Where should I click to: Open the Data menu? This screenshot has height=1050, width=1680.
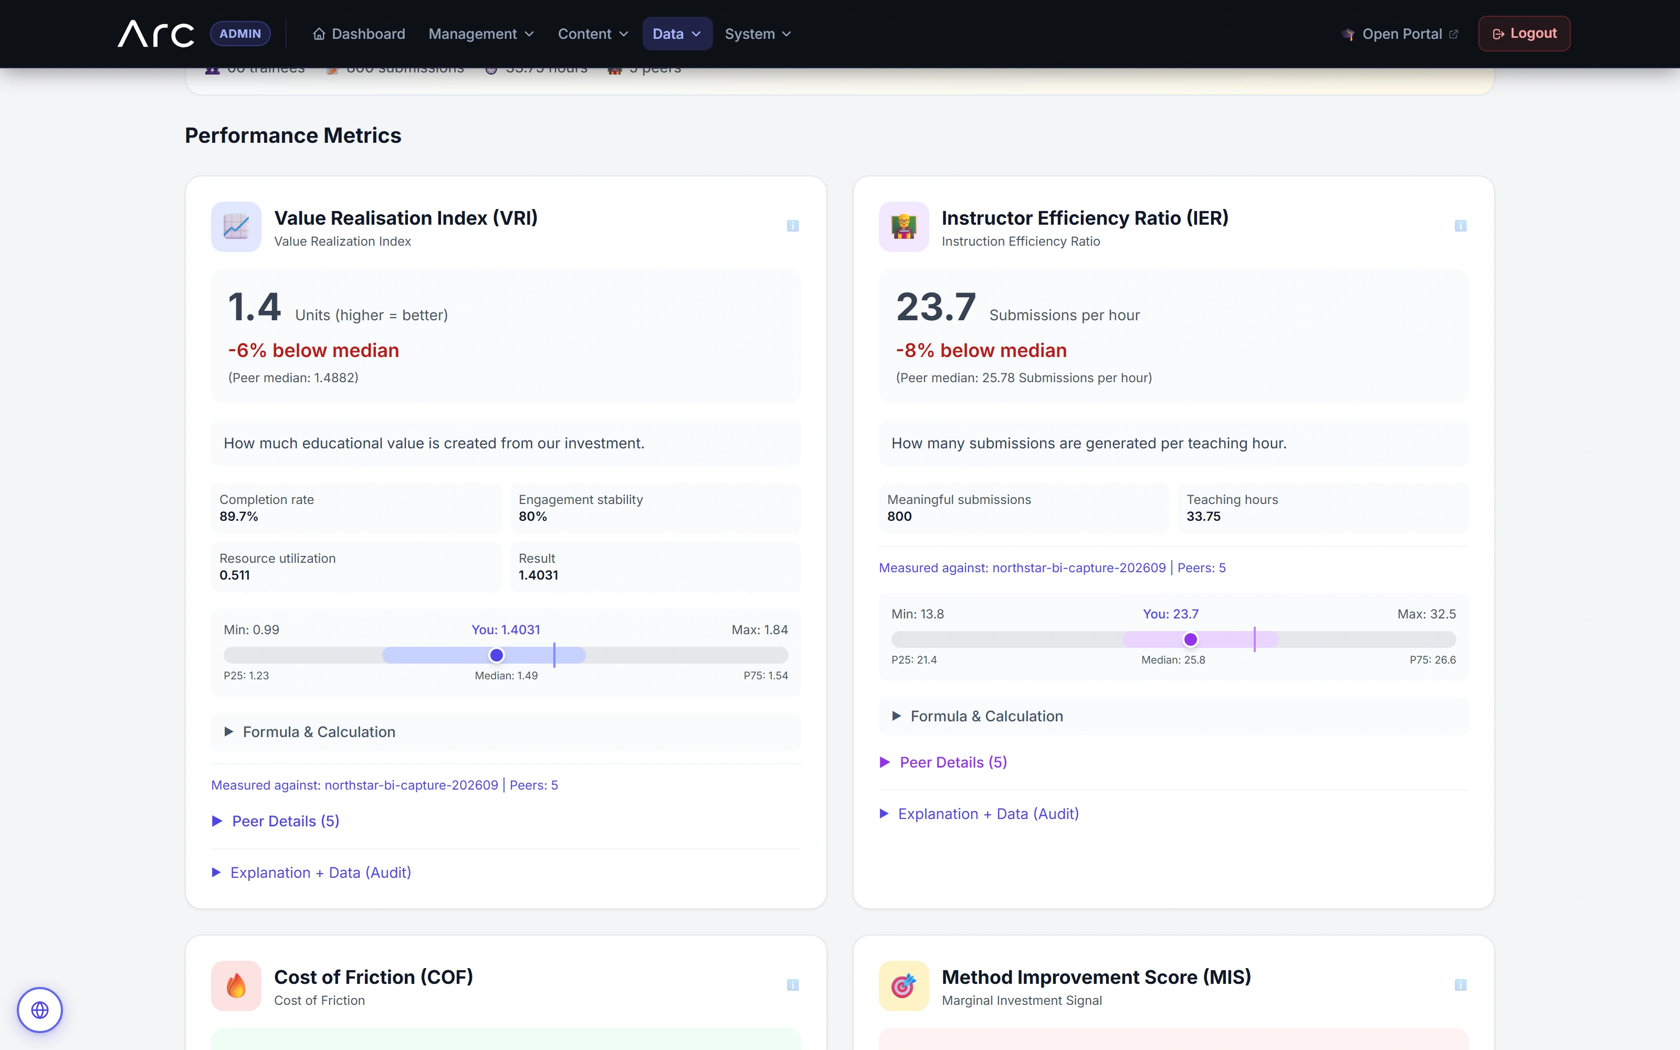pos(677,34)
